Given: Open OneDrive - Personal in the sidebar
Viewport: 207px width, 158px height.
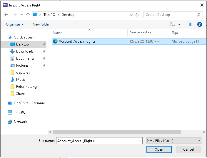Looking at the screenshot, I should pyautogui.click(x=29, y=103).
